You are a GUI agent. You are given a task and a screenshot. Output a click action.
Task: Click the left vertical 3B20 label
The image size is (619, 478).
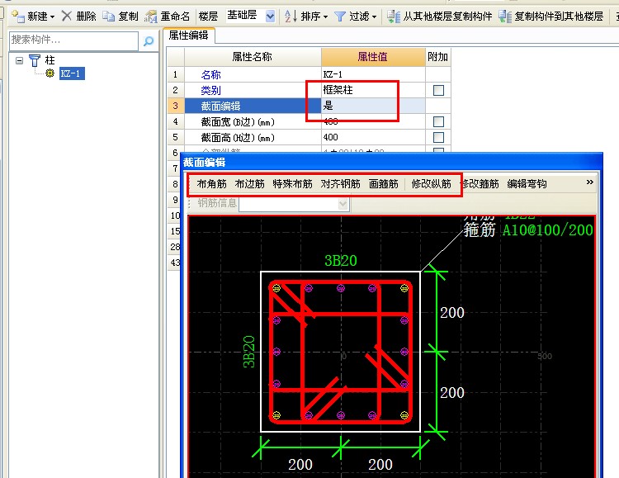tap(249, 352)
